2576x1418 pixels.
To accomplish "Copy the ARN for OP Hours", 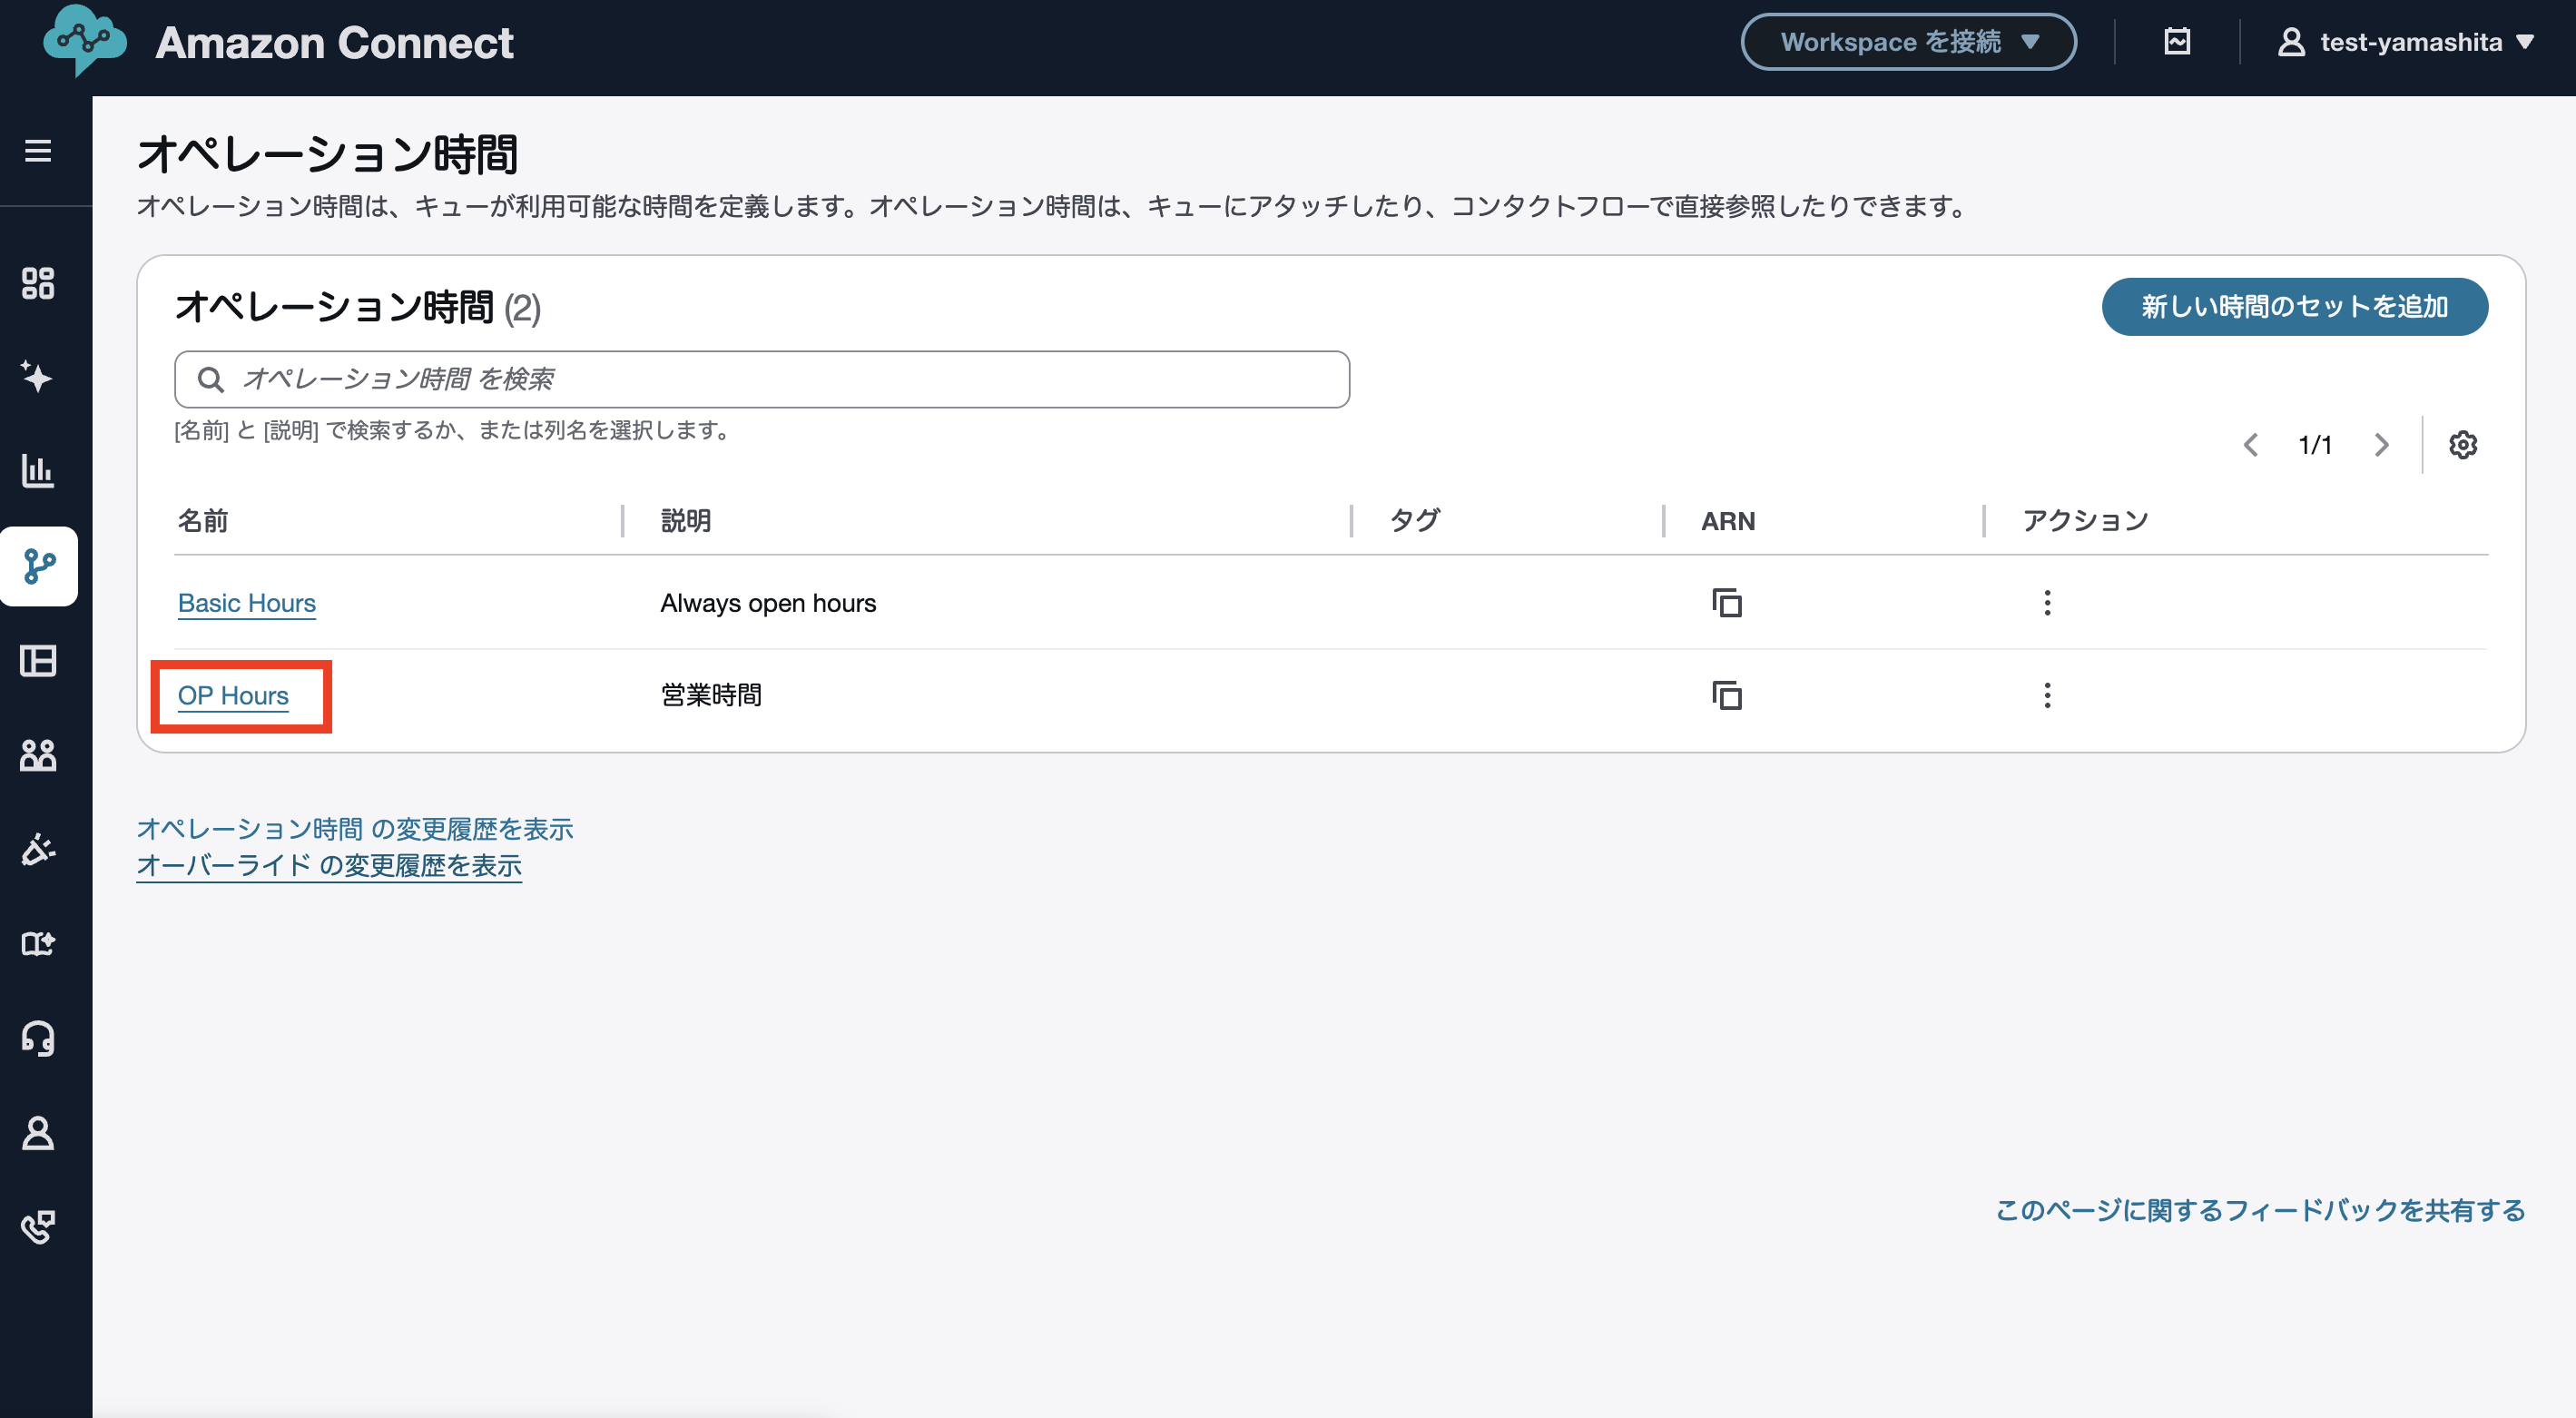I will [1727, 695].
